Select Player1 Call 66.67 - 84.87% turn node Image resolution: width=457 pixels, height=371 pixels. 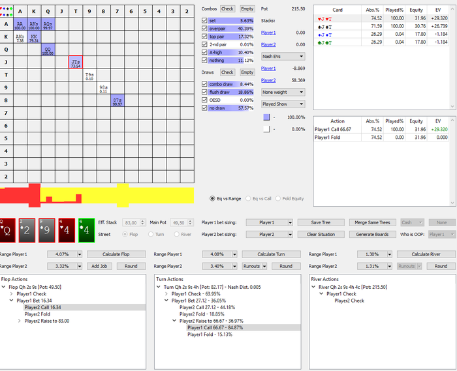pyautogui.click(x=215, y=328)
